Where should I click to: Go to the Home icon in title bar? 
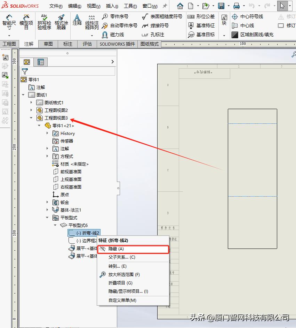tap(180, 6)
